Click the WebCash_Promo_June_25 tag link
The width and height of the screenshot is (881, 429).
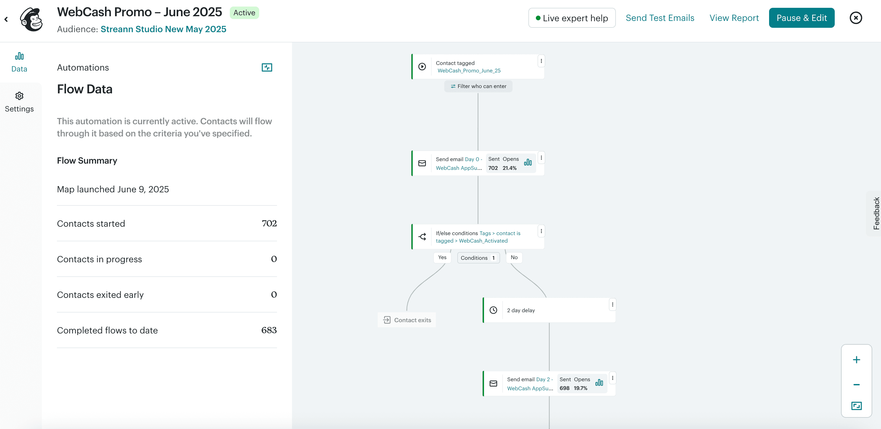pos(469,71)
